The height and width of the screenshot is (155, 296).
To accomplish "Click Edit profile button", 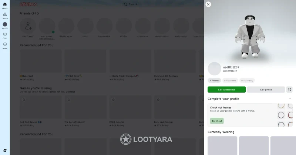I will pos(266,90).
